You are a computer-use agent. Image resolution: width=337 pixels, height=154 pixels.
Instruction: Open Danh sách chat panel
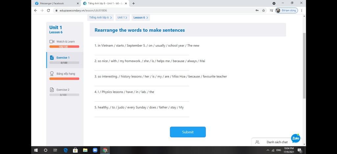[x=277, y=142]
